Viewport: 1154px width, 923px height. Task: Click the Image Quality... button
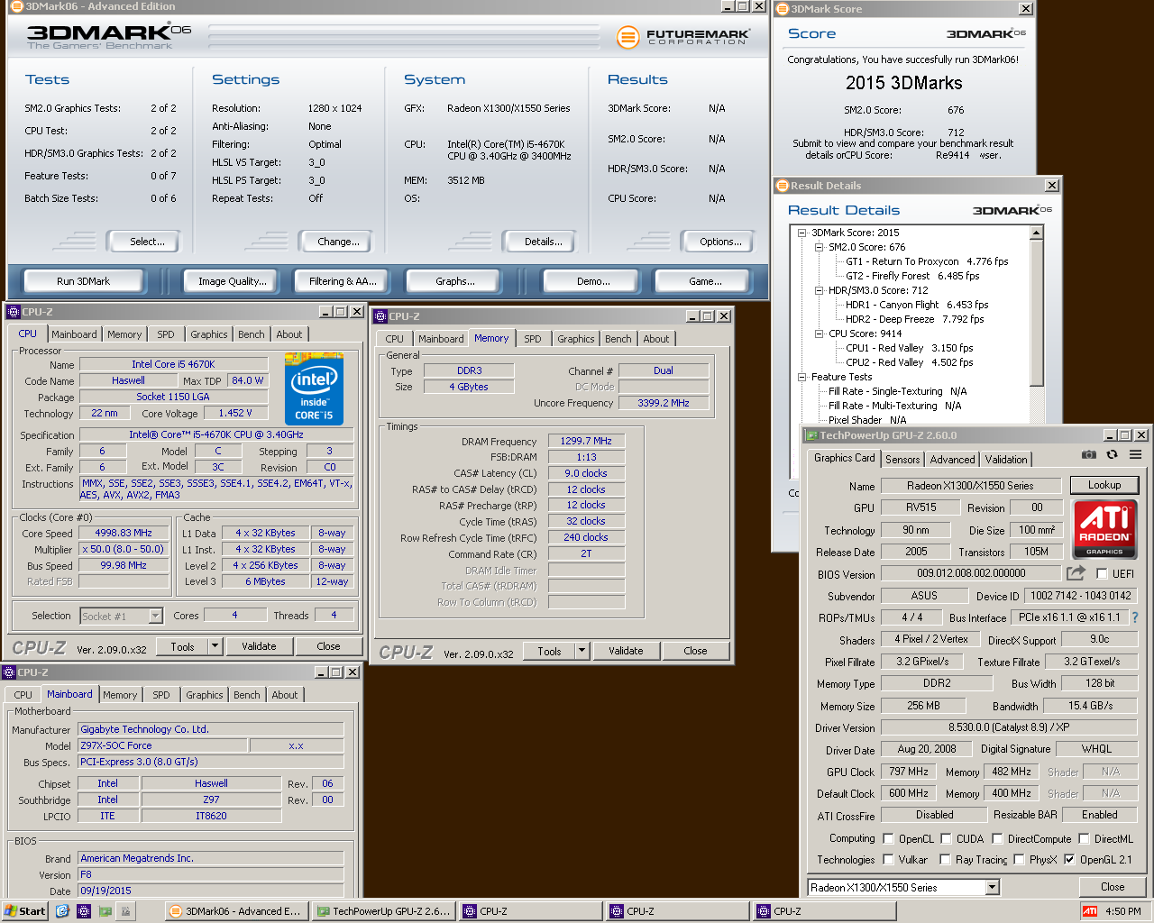233,281
